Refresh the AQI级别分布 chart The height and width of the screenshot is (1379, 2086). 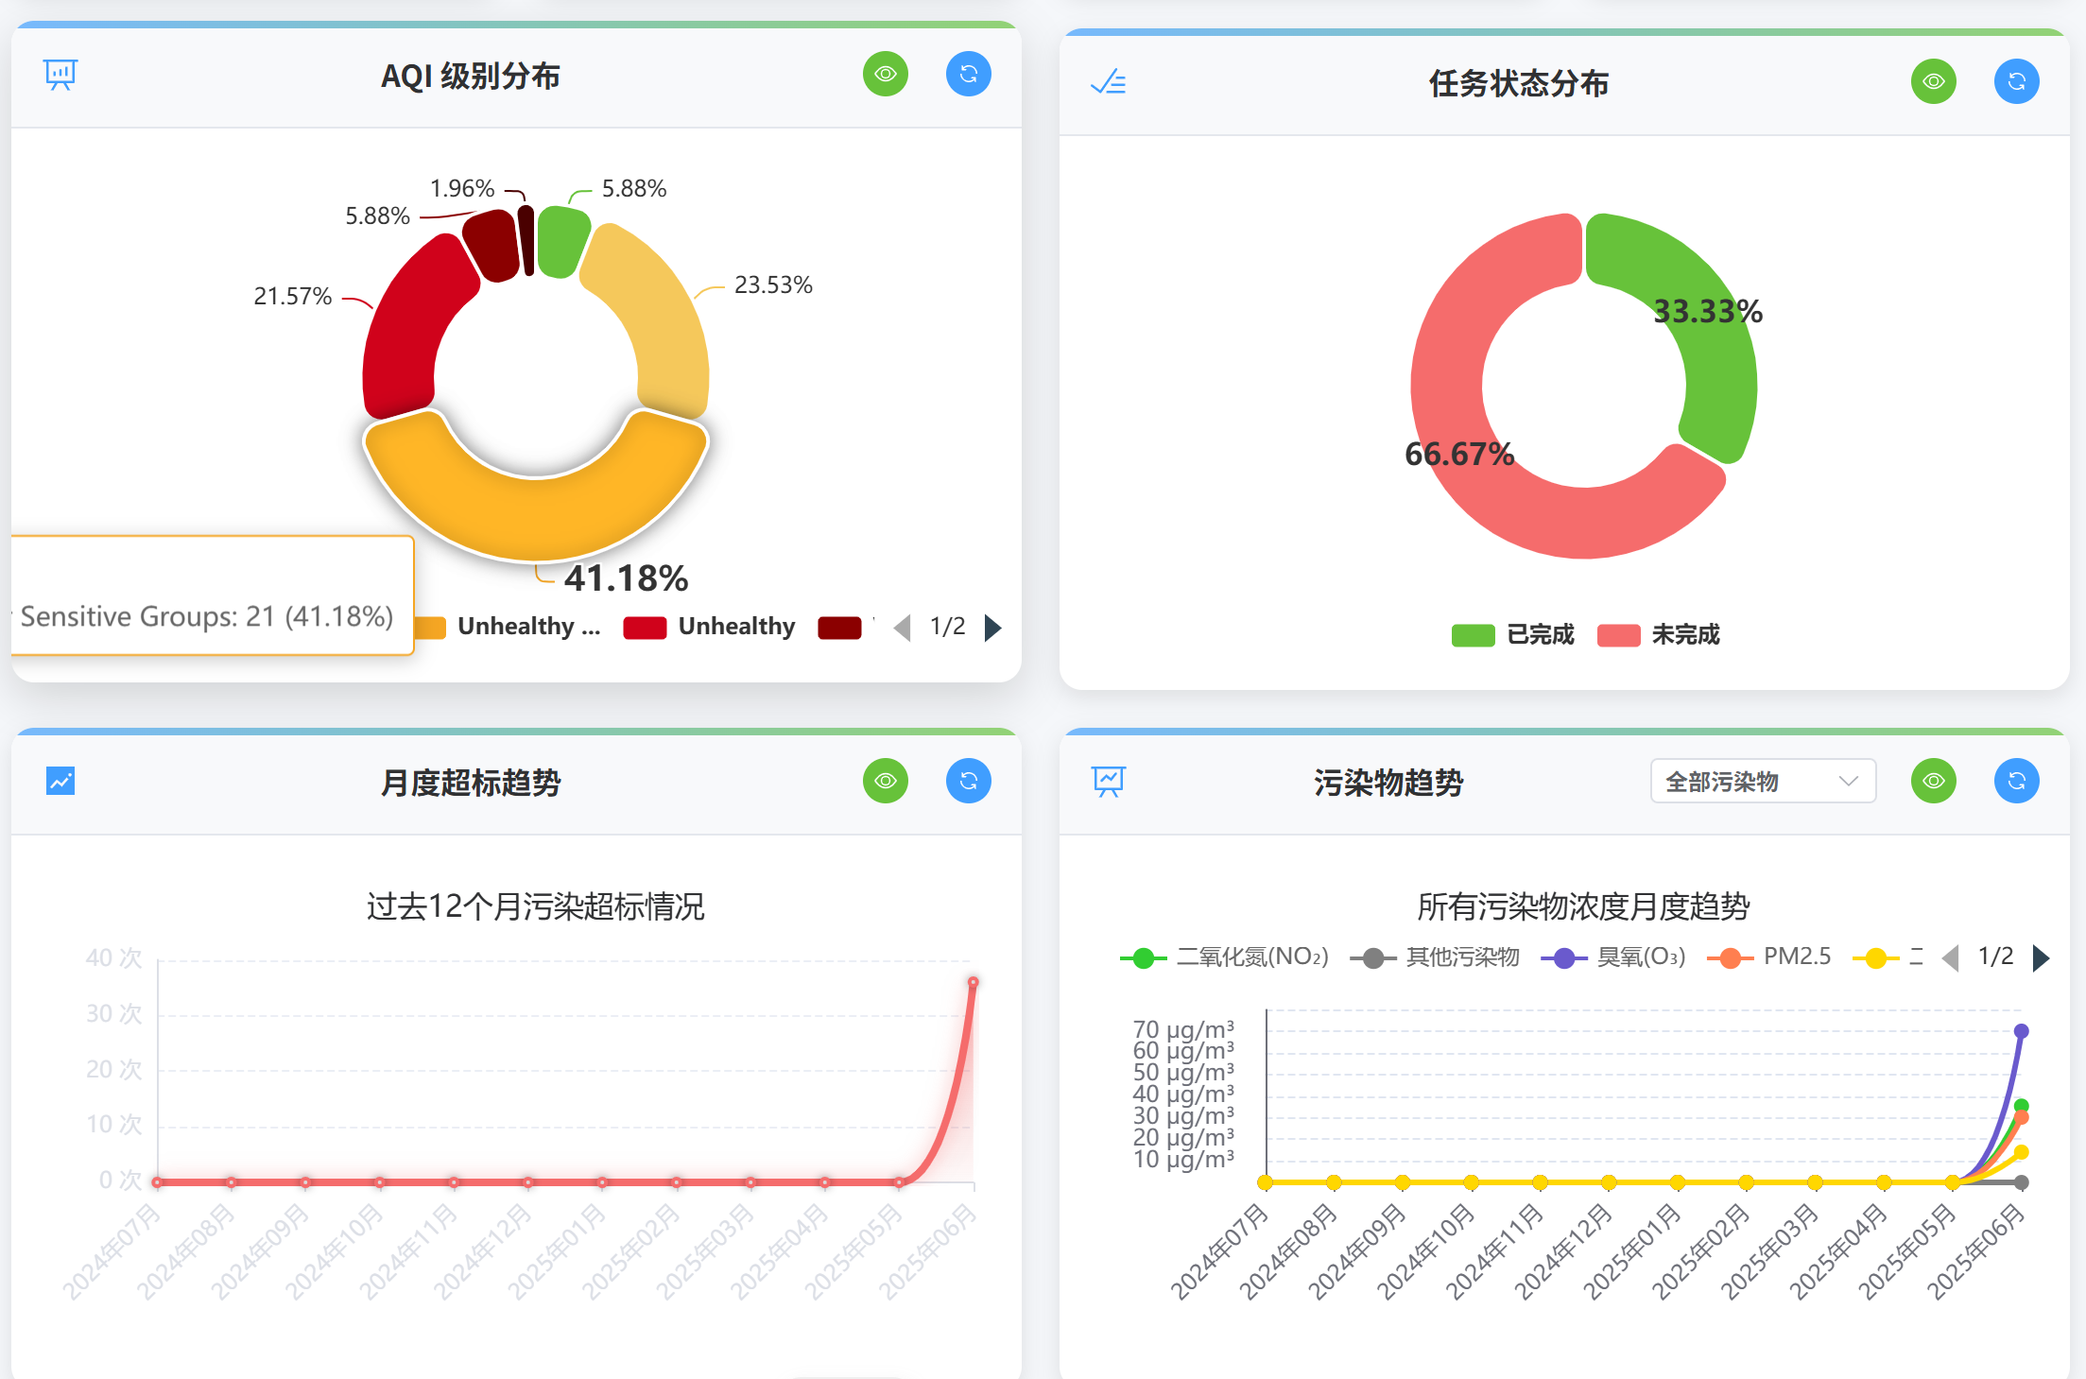click(968, 75)
